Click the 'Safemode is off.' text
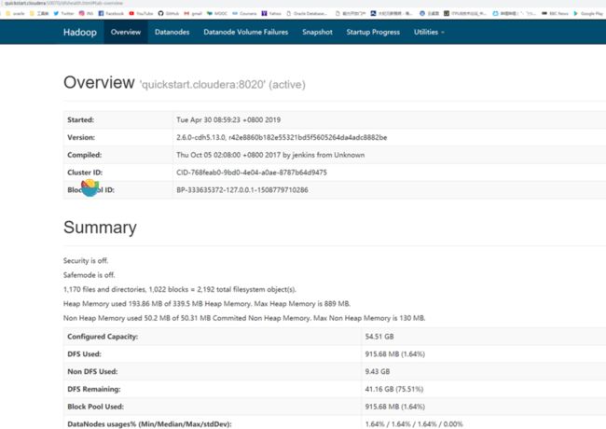The width and height of the screenshot is (606, 429). [90, 275]
